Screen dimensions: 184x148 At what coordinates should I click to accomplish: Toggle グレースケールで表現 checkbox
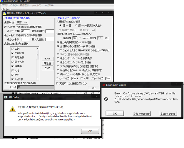pyautogui.click(x=58, y=74)
